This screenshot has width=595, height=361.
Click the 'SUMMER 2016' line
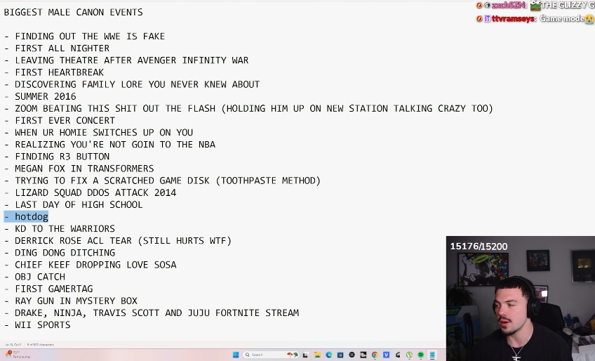point(40,96)
